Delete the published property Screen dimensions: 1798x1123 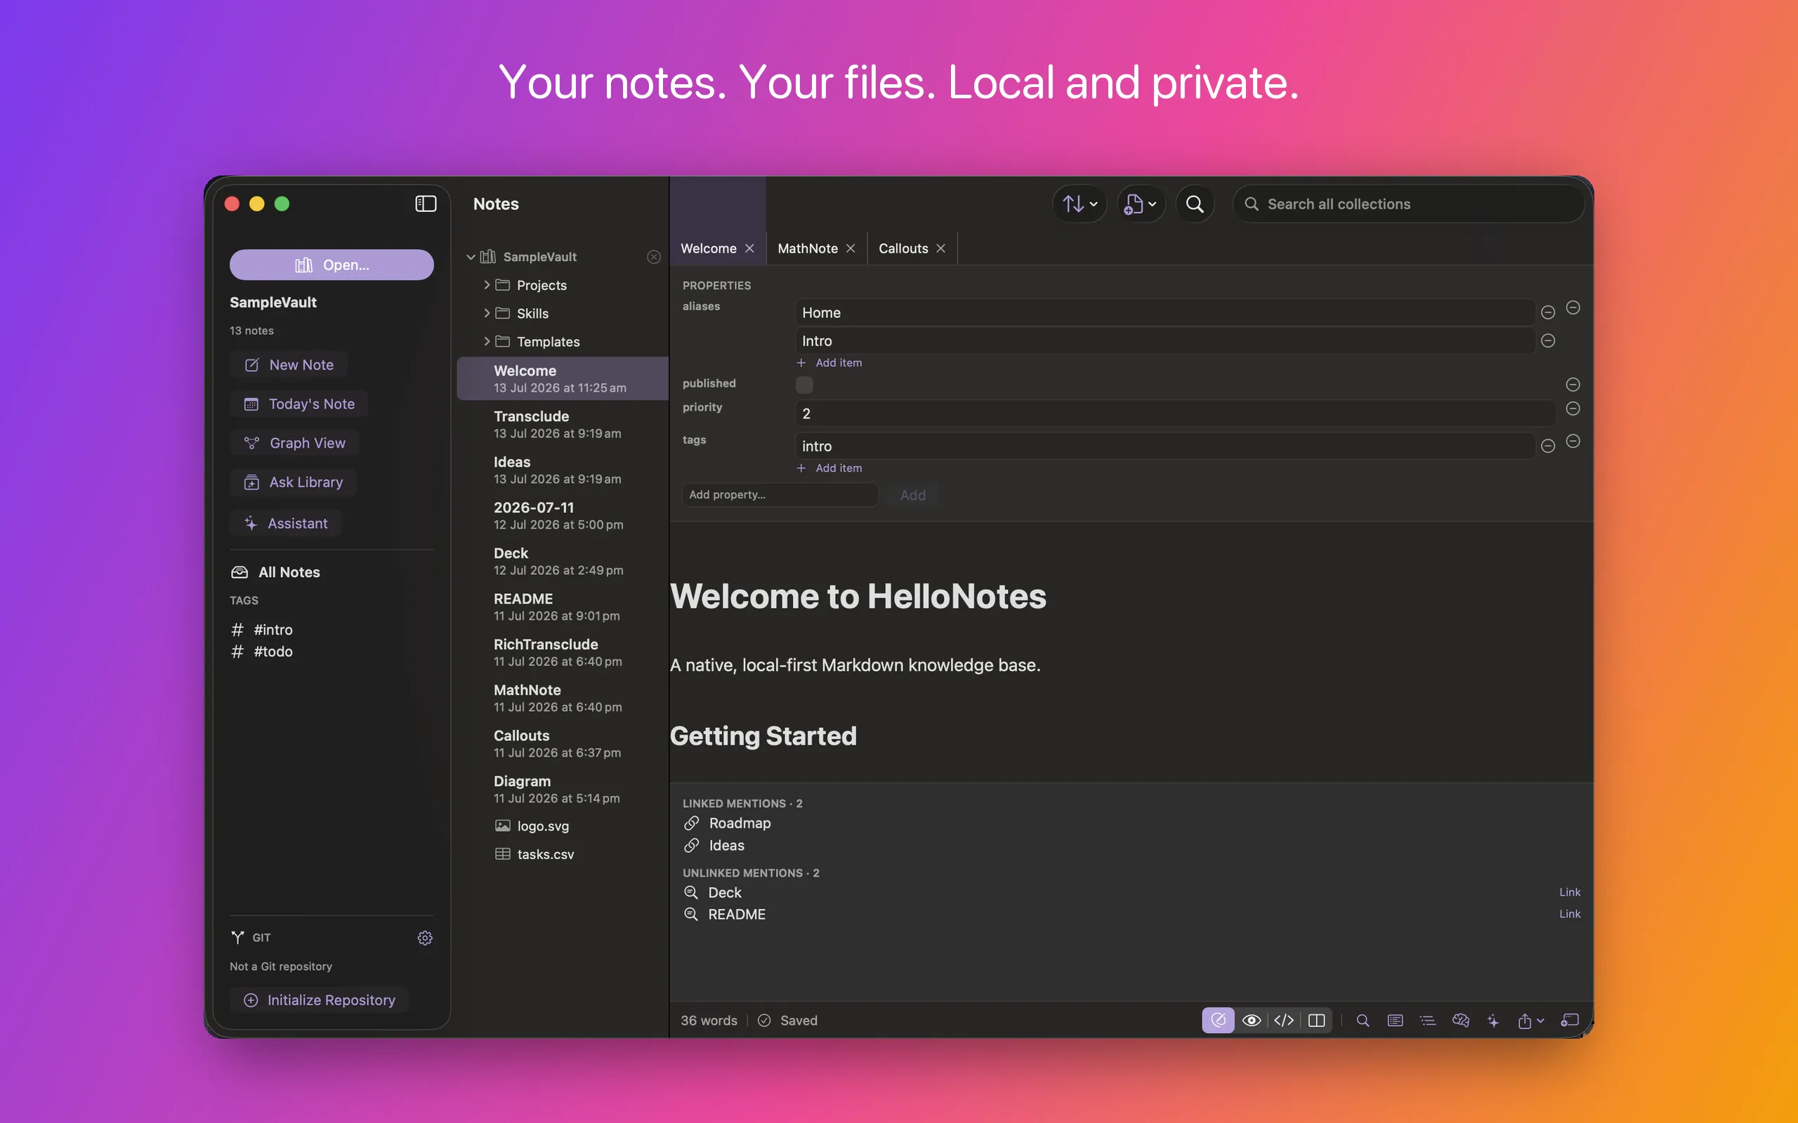click(1573, 385)
